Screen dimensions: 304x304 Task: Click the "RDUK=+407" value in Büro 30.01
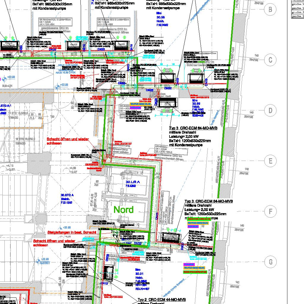(x=142, y=289)
